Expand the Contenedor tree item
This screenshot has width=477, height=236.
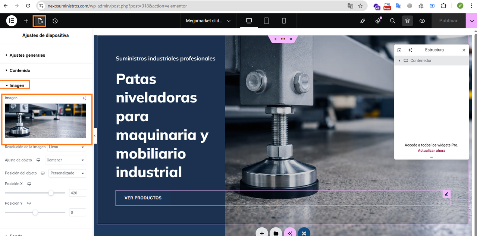point(399,60)
